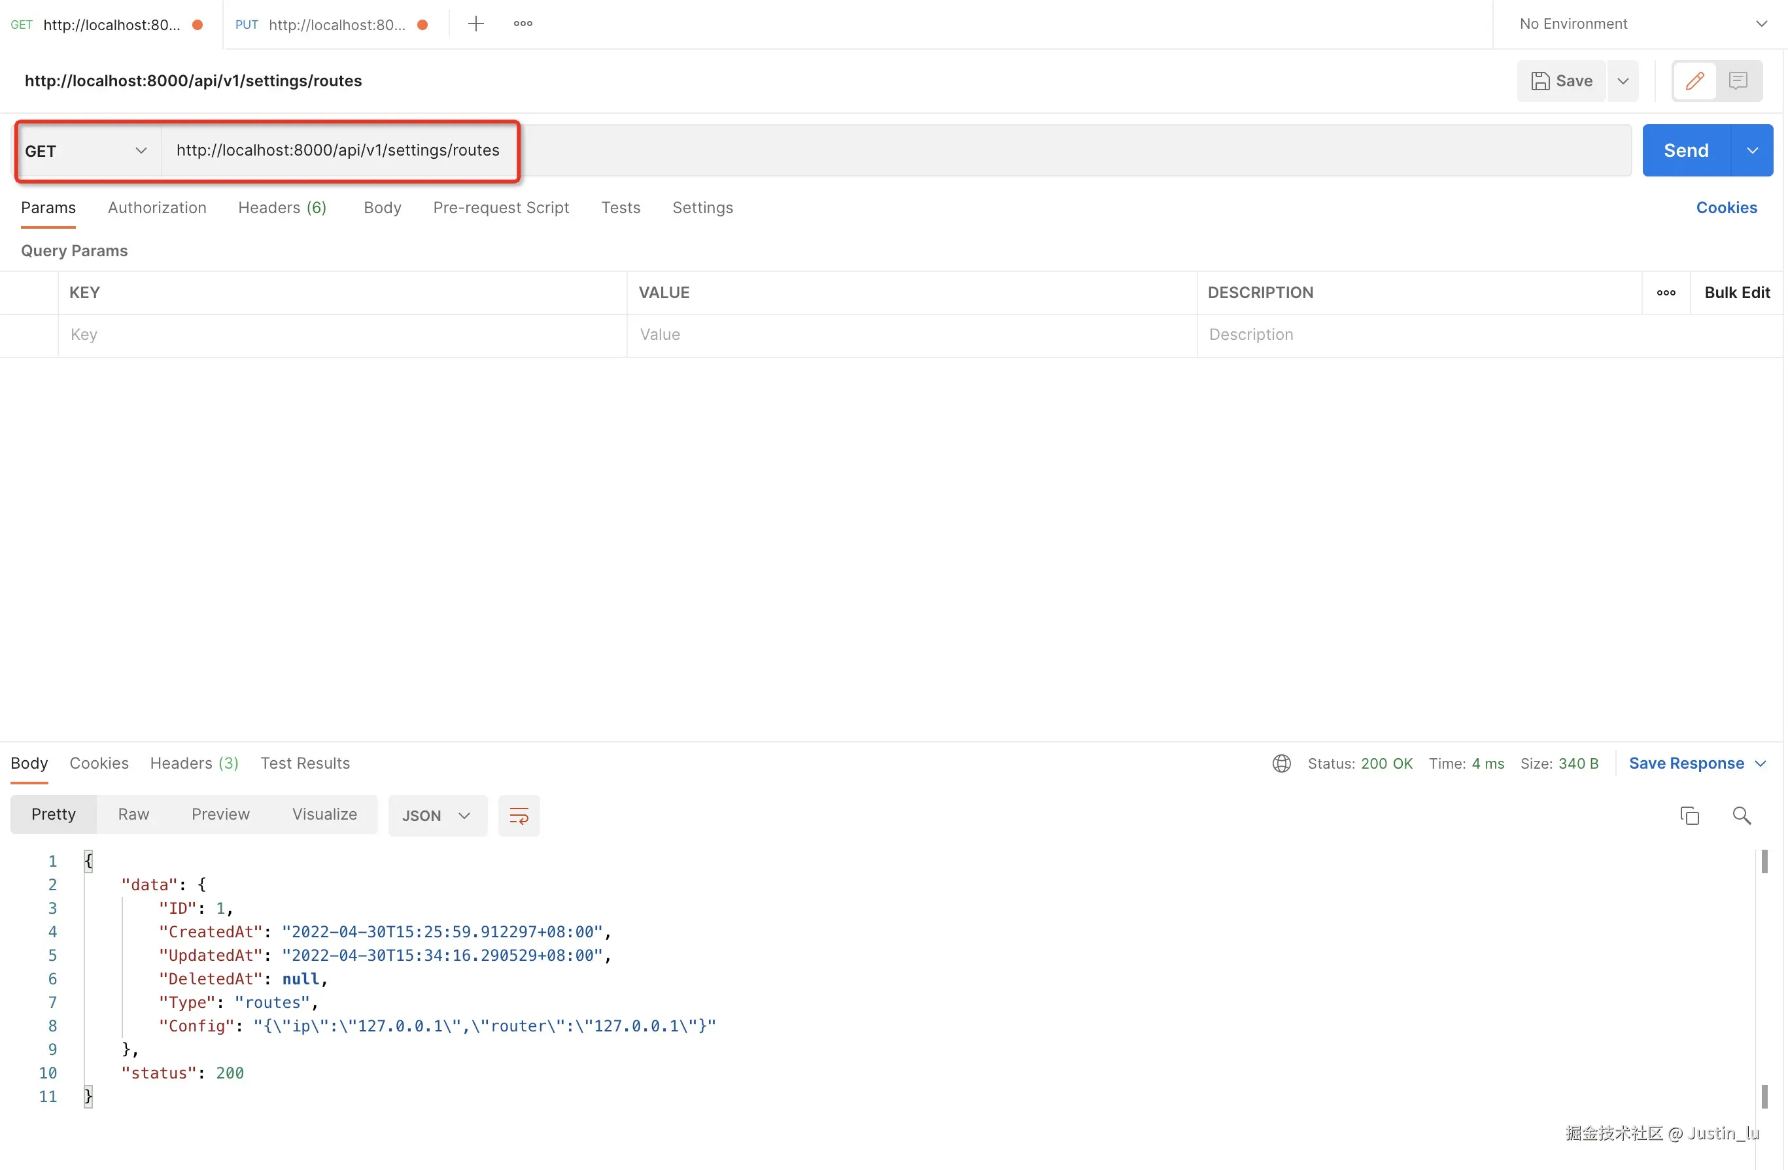The width and height of the screenshot is (1788, 1170).
Task: Switch response view to Visualize
Action: (x=324, y=815)
